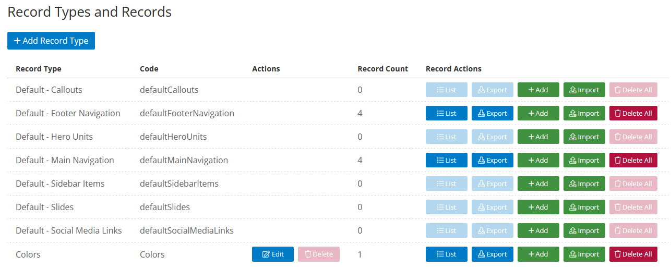Screen dimensions: 671x268
Task: Delete All Default - Footer Navigation records
Action: [633, 113]
